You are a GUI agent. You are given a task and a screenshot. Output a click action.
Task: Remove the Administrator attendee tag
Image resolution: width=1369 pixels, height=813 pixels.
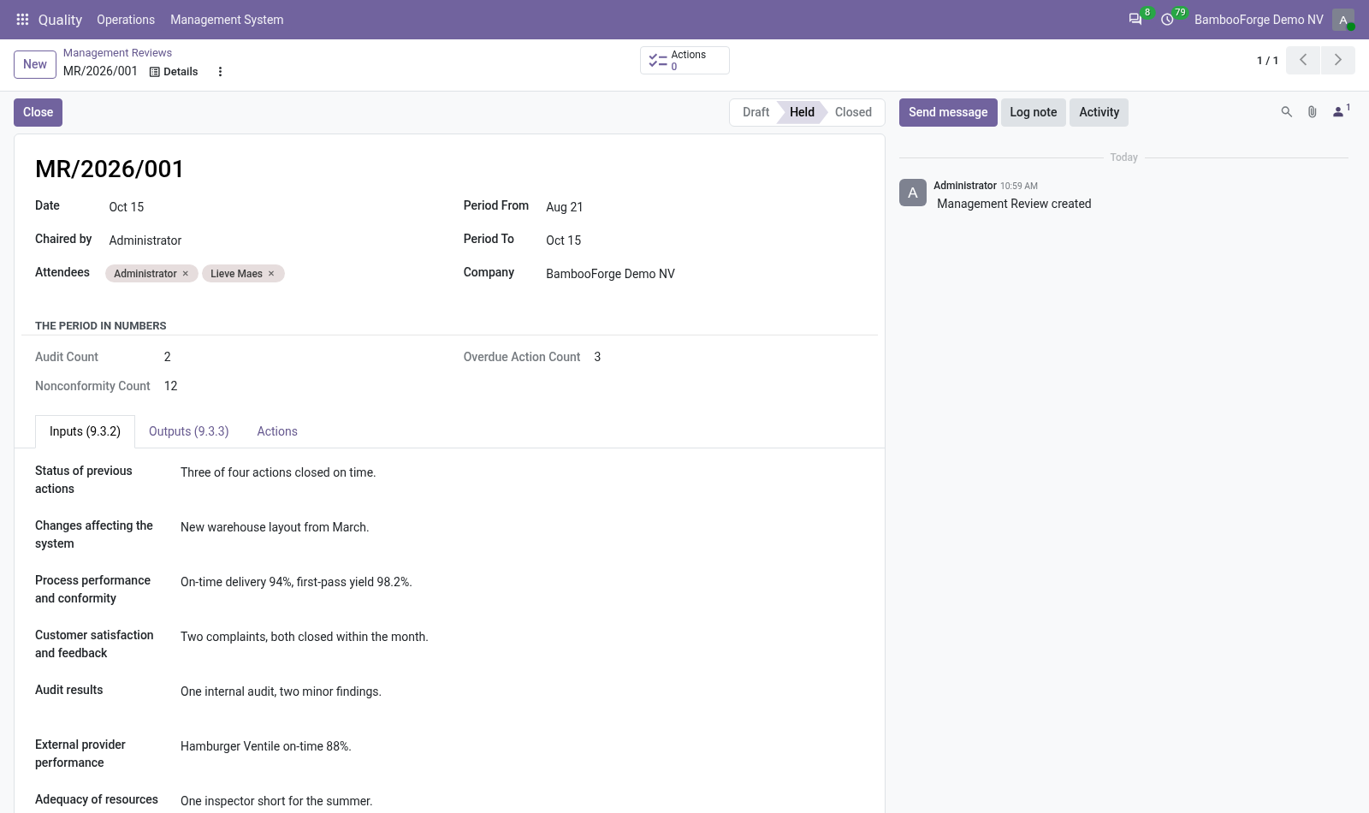(185, 274)
